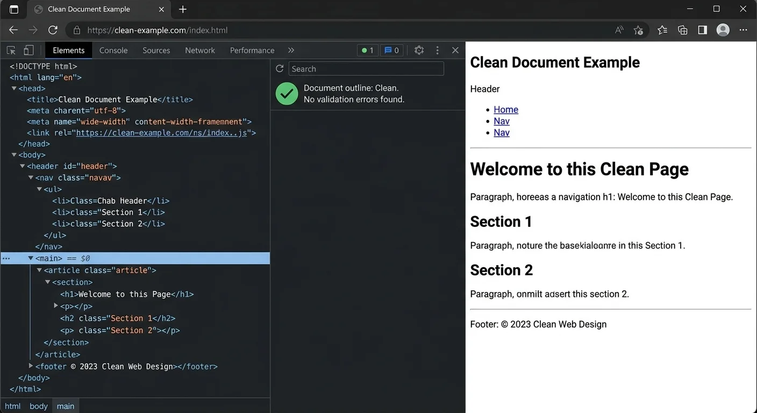Expand the footer element node

(31, 366)
